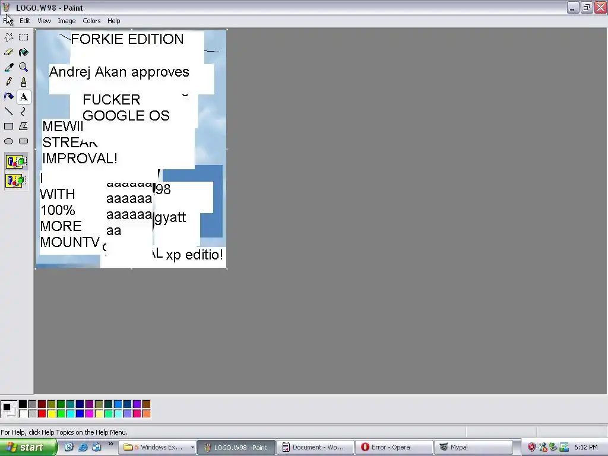
Task: Choose the Magnifier tool
Action: coord(23,67)
